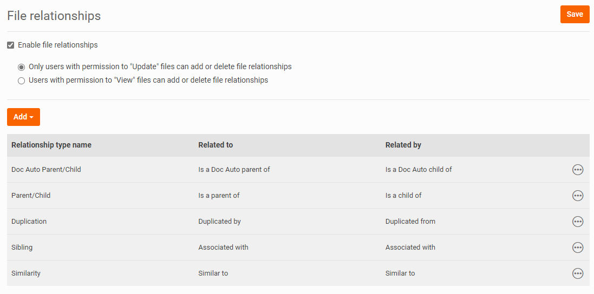Click the Save button
This screenshot has height=294, width=594.
click(575, 15)
